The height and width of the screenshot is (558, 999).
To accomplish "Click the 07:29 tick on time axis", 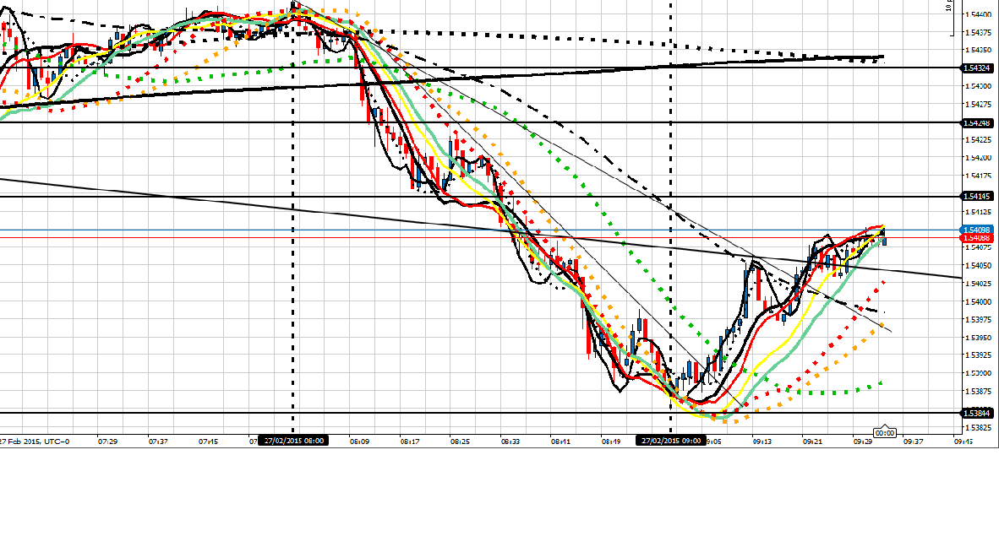I will [x=107, y=441].
